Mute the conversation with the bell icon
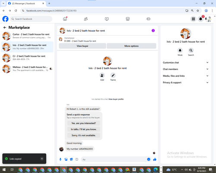 (180, 50)
